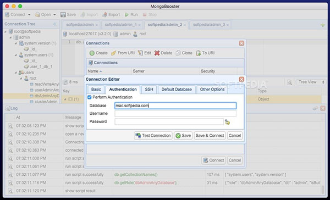Click Save & Connect button
Screen dimensions: 330x200
tap(210, 136)
